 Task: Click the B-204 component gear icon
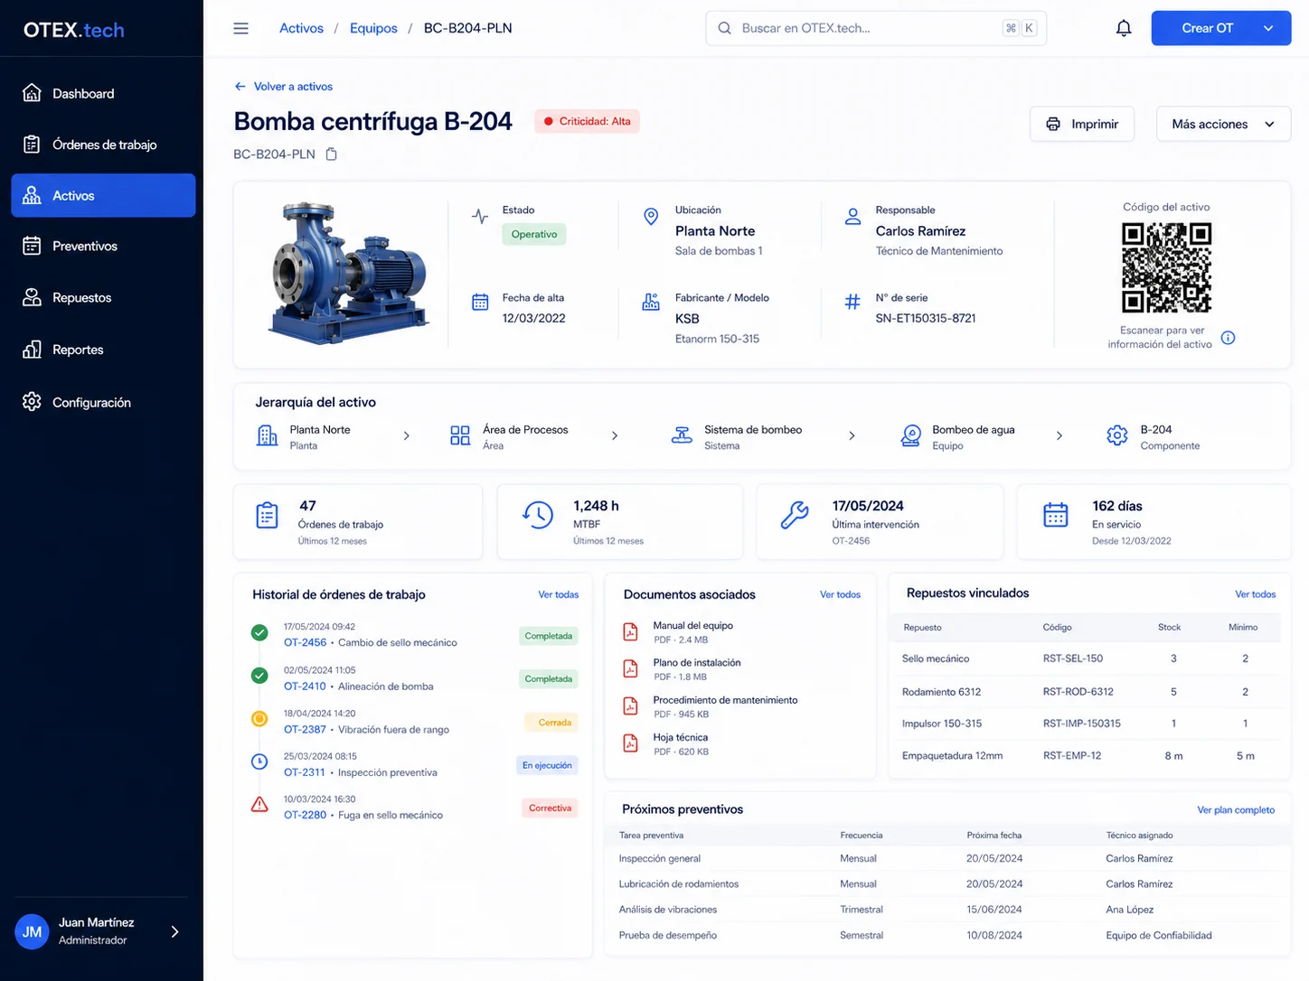click(1117, 435)
